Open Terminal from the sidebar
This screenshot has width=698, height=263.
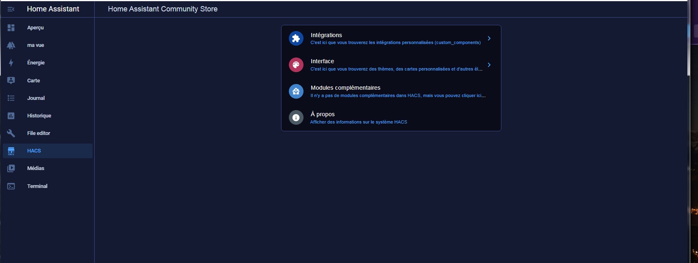(x=48, y=186)
